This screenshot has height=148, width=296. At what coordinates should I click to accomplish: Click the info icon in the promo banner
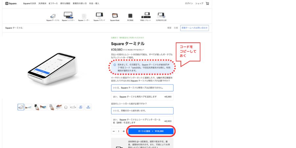point(114,65)
